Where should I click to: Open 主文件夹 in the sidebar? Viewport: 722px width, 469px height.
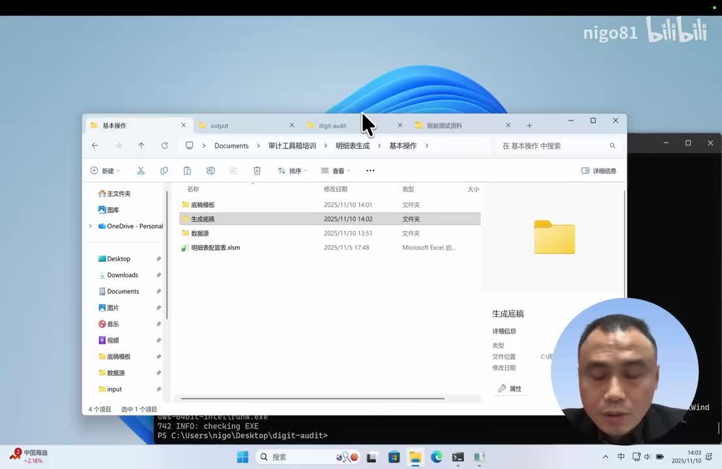114,193
